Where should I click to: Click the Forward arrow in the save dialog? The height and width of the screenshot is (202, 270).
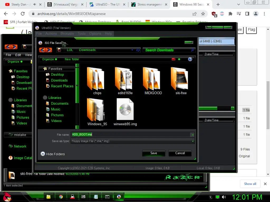[49, 50]
